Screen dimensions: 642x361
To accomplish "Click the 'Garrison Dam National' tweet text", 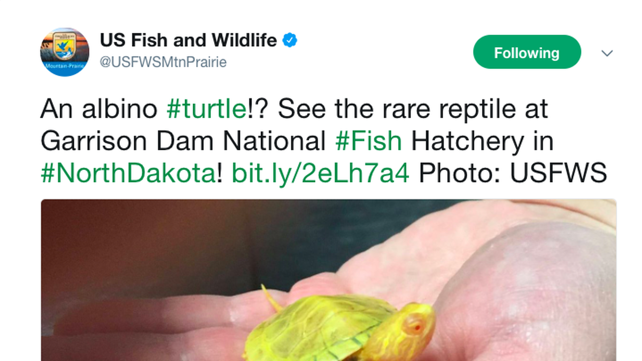I will [183, 141].
